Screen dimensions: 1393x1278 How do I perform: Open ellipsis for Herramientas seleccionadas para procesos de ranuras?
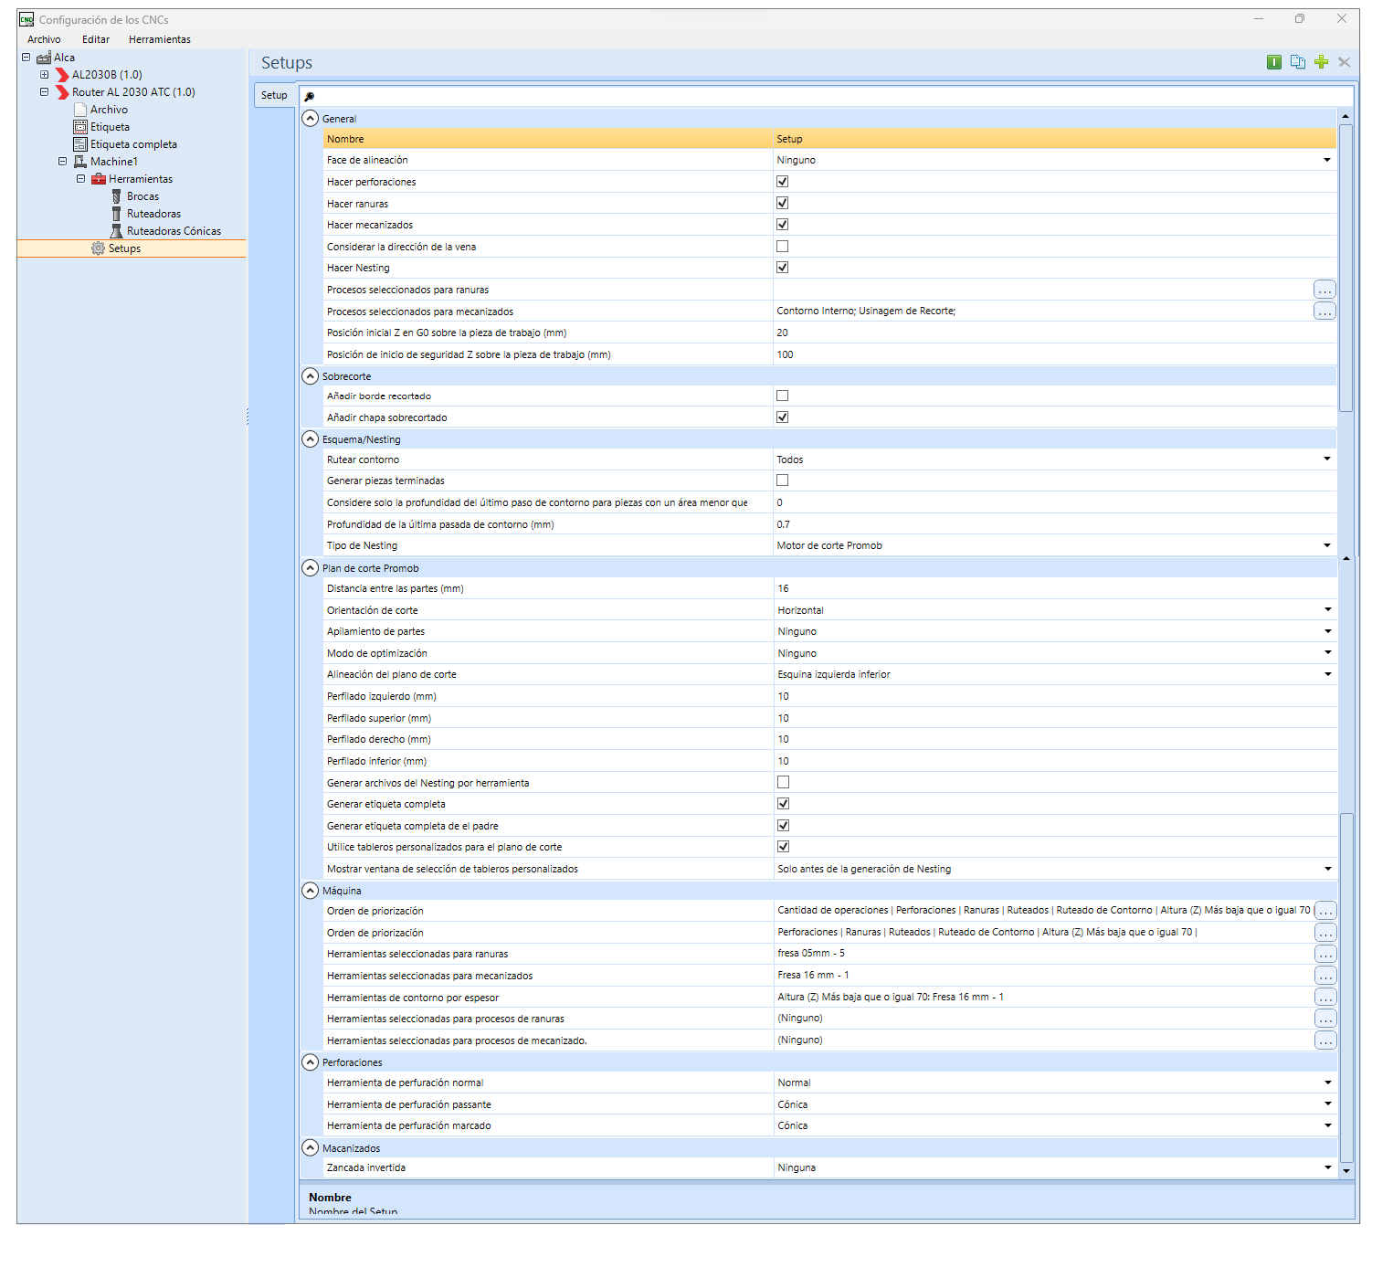click(x=1325, y=1019)
